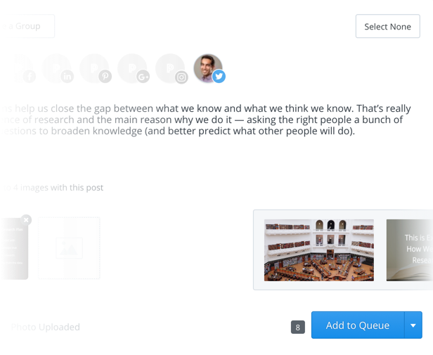This screenshot has height=355, width=433.
Task: Choose the open book suggested image
Action: pyautogui.click(x=410, y=250)
